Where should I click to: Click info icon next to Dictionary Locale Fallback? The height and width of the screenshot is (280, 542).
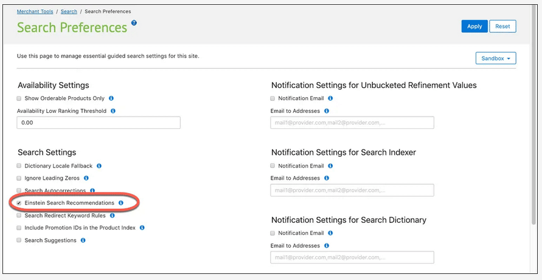(99, 166)
